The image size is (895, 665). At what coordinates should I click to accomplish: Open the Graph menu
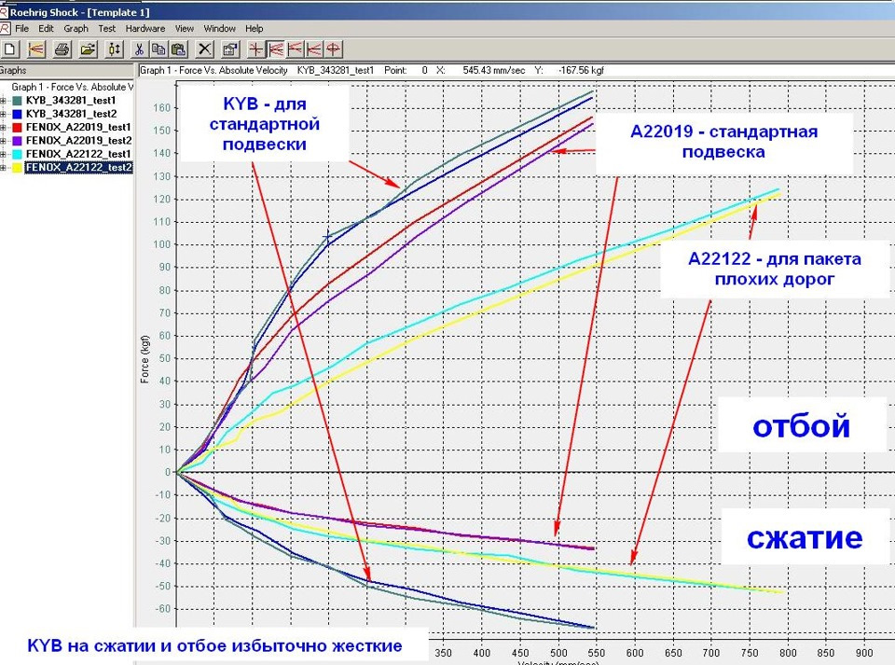(76, 28)
